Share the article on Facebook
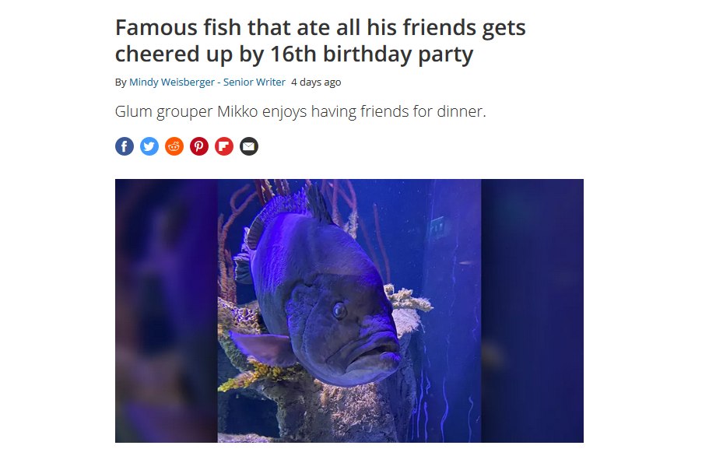 (x=125, y=146)
